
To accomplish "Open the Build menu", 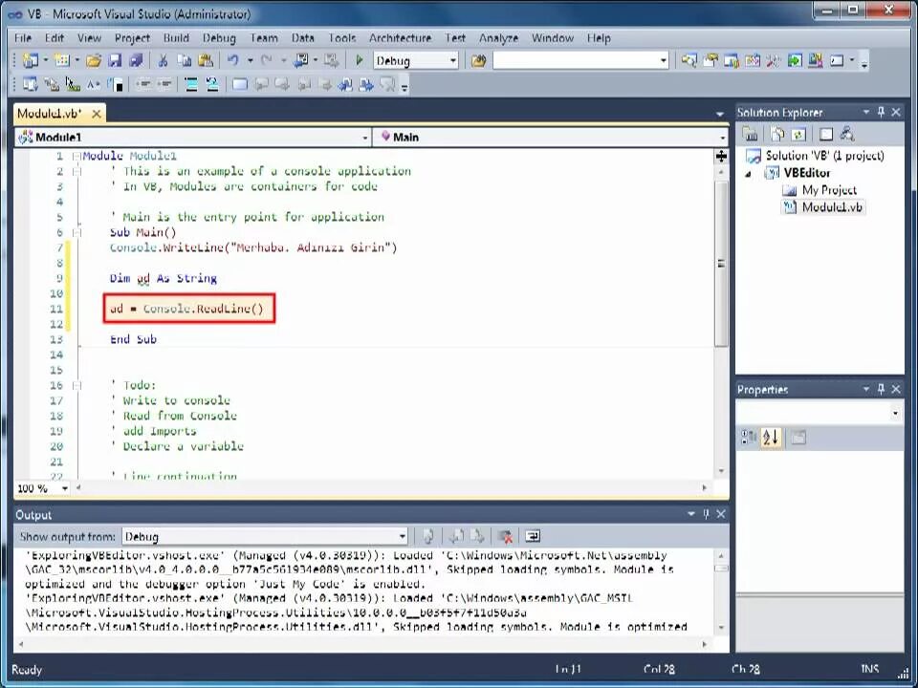I will point(176,38).
